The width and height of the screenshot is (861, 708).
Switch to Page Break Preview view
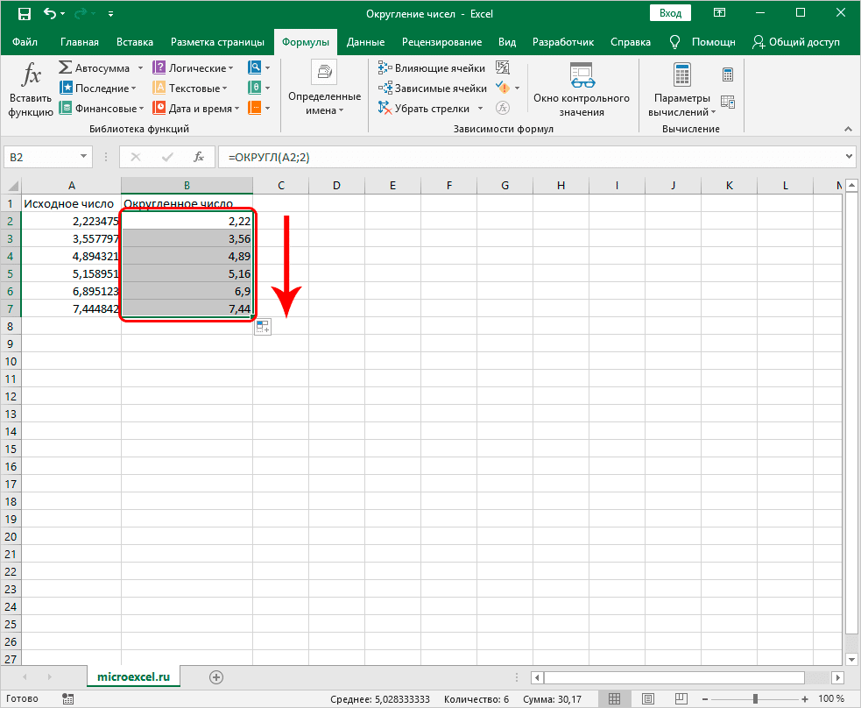click(681, 699)
